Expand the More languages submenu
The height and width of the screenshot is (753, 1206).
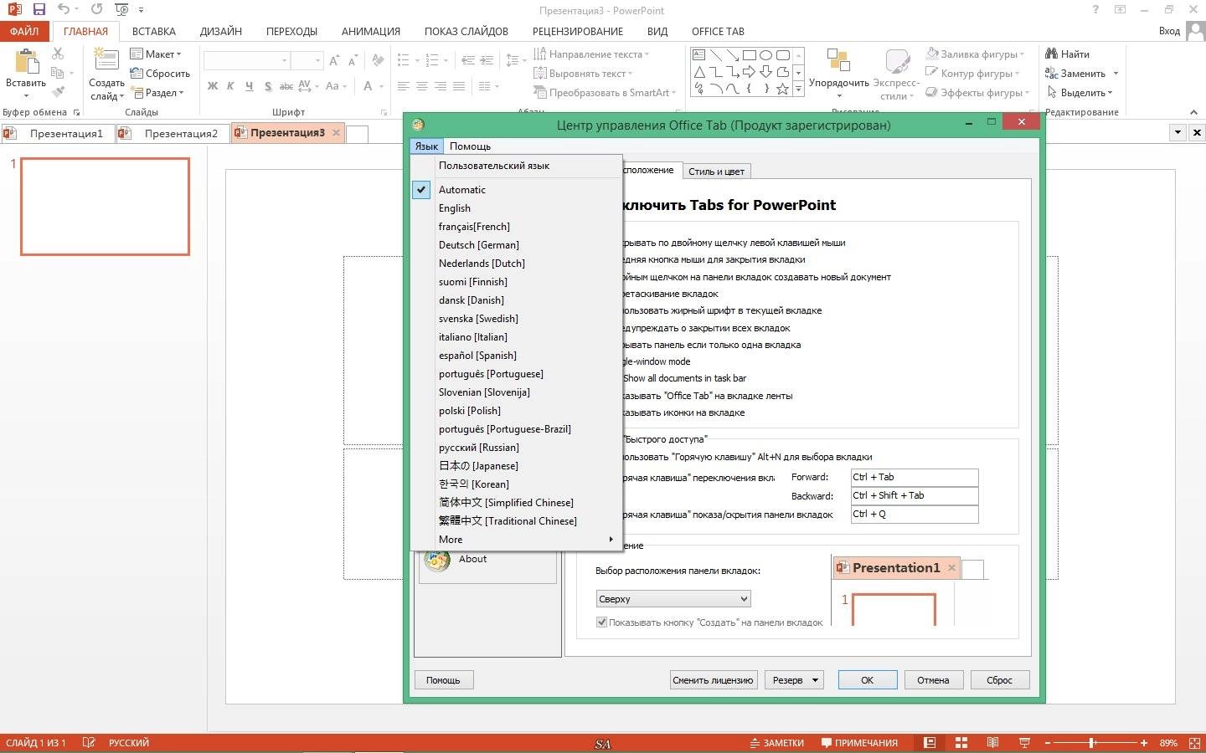coord(516,540)
